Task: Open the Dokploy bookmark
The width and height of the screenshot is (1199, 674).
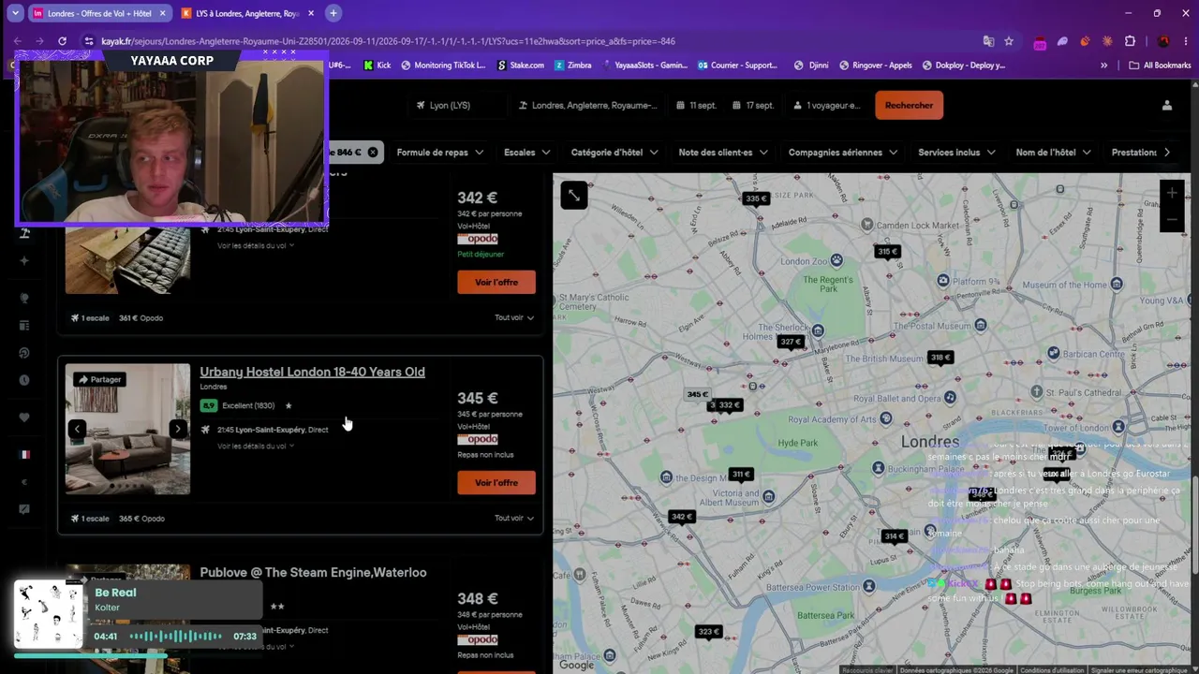Action: pos(964,66)
